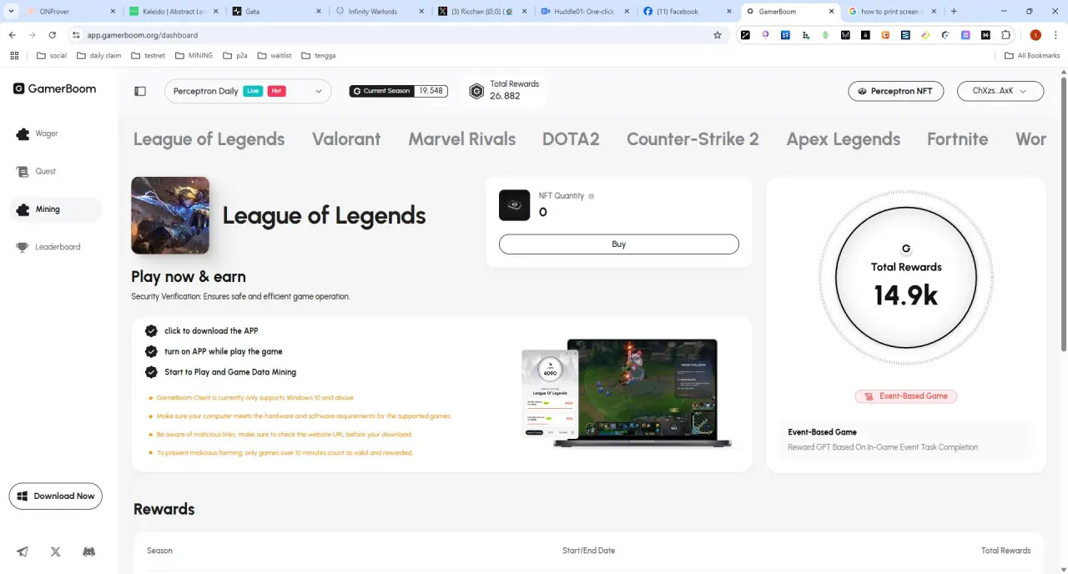
Task: Open the Discord social icon
Action: coord(88,551)
